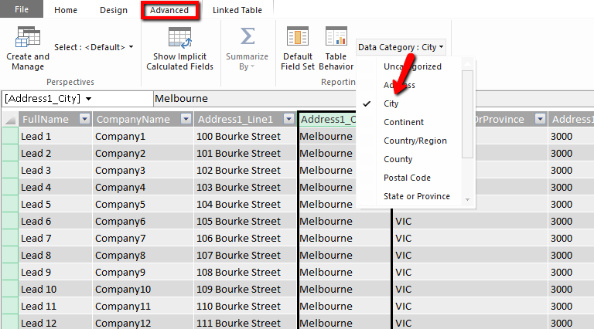
Task: Click Show Implicit Calculated Fields icon
Action: [x=179, y=37]
